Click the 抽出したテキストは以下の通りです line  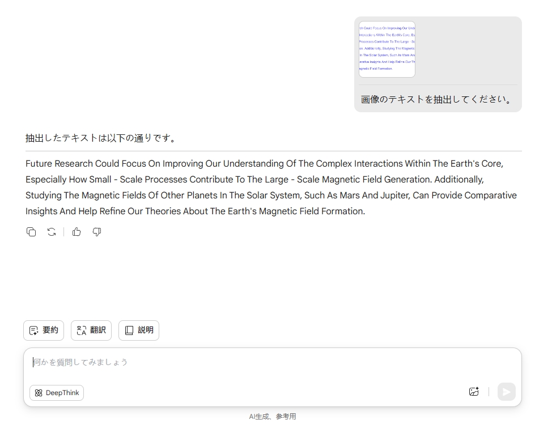[x=101, y=138]
